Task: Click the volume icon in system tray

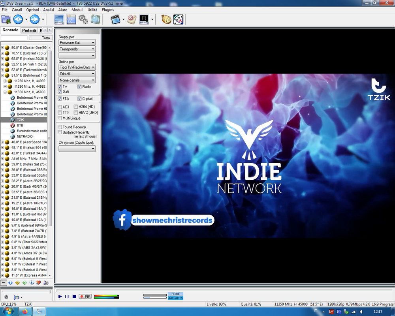Action: pyautogui.click(x=361, y=312)
